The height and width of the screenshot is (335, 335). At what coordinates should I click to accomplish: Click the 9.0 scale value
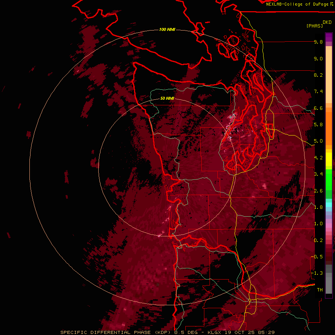point(318,58)
